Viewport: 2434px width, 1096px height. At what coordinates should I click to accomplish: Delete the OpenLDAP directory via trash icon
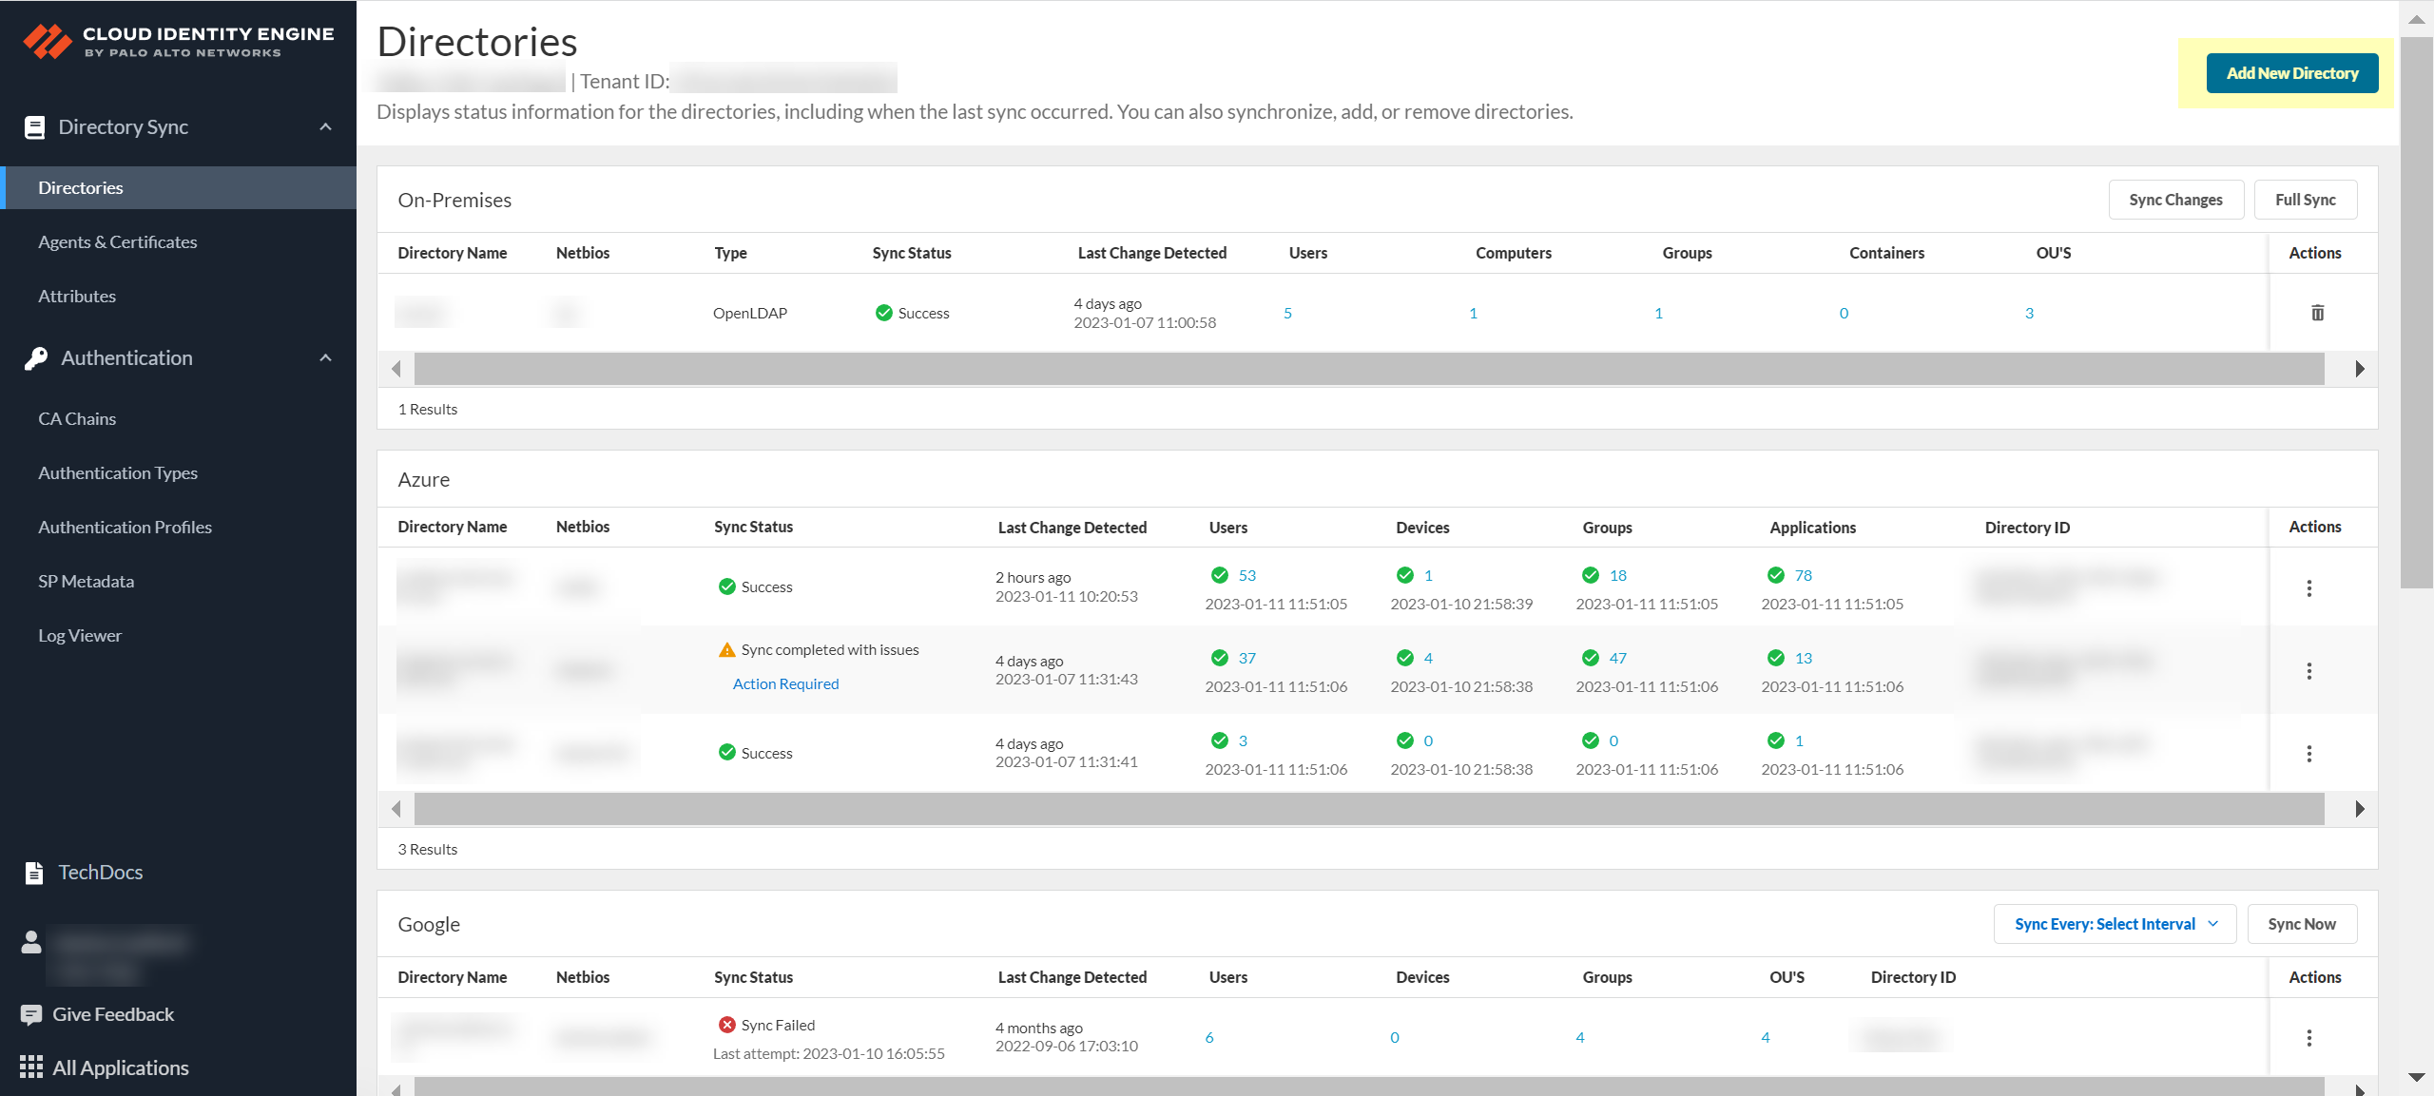pyautogui.click(x=2317, y=313)
